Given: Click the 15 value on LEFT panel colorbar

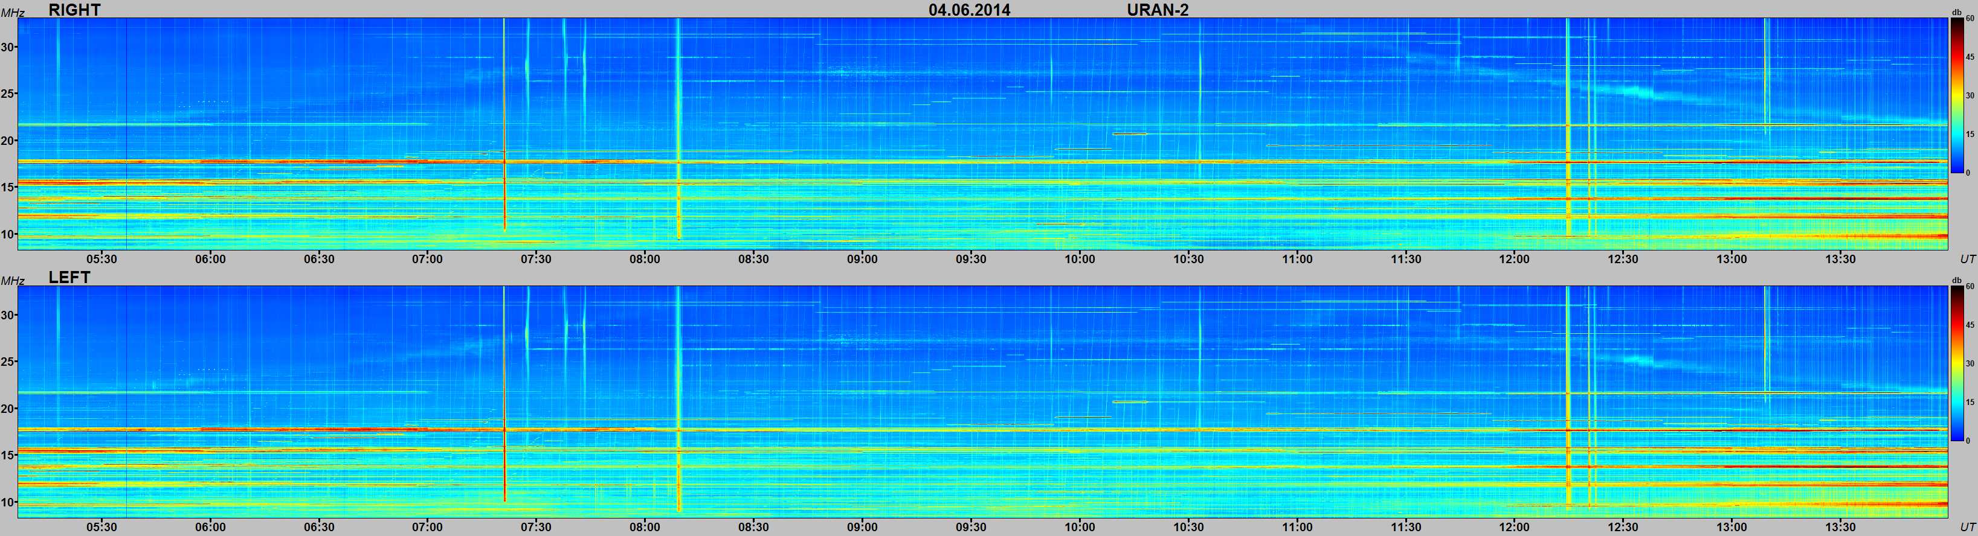Looking at the screenshot, I should coord(1970,402).
